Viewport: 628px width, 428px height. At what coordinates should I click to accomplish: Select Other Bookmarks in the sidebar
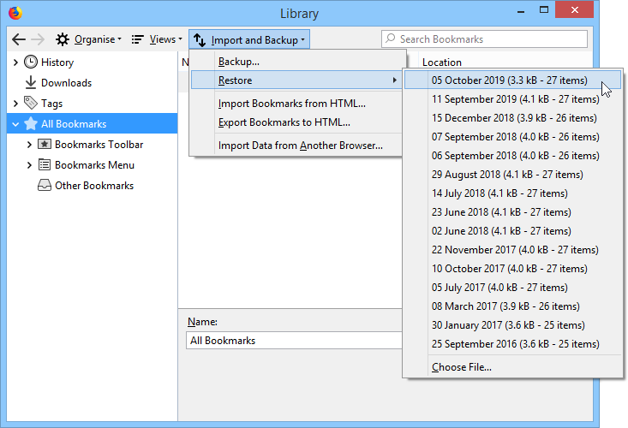94,185
